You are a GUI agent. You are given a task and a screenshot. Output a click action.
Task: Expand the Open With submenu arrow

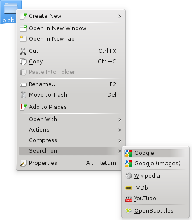click(119, 119)
